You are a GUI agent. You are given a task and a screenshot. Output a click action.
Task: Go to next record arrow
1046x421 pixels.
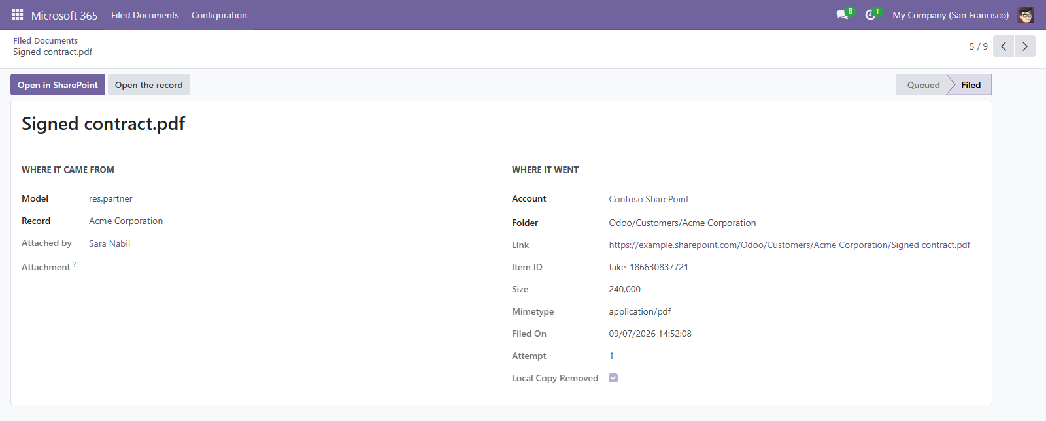1025,46
